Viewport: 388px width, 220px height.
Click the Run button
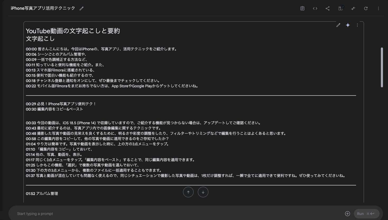tap(367, 214)
